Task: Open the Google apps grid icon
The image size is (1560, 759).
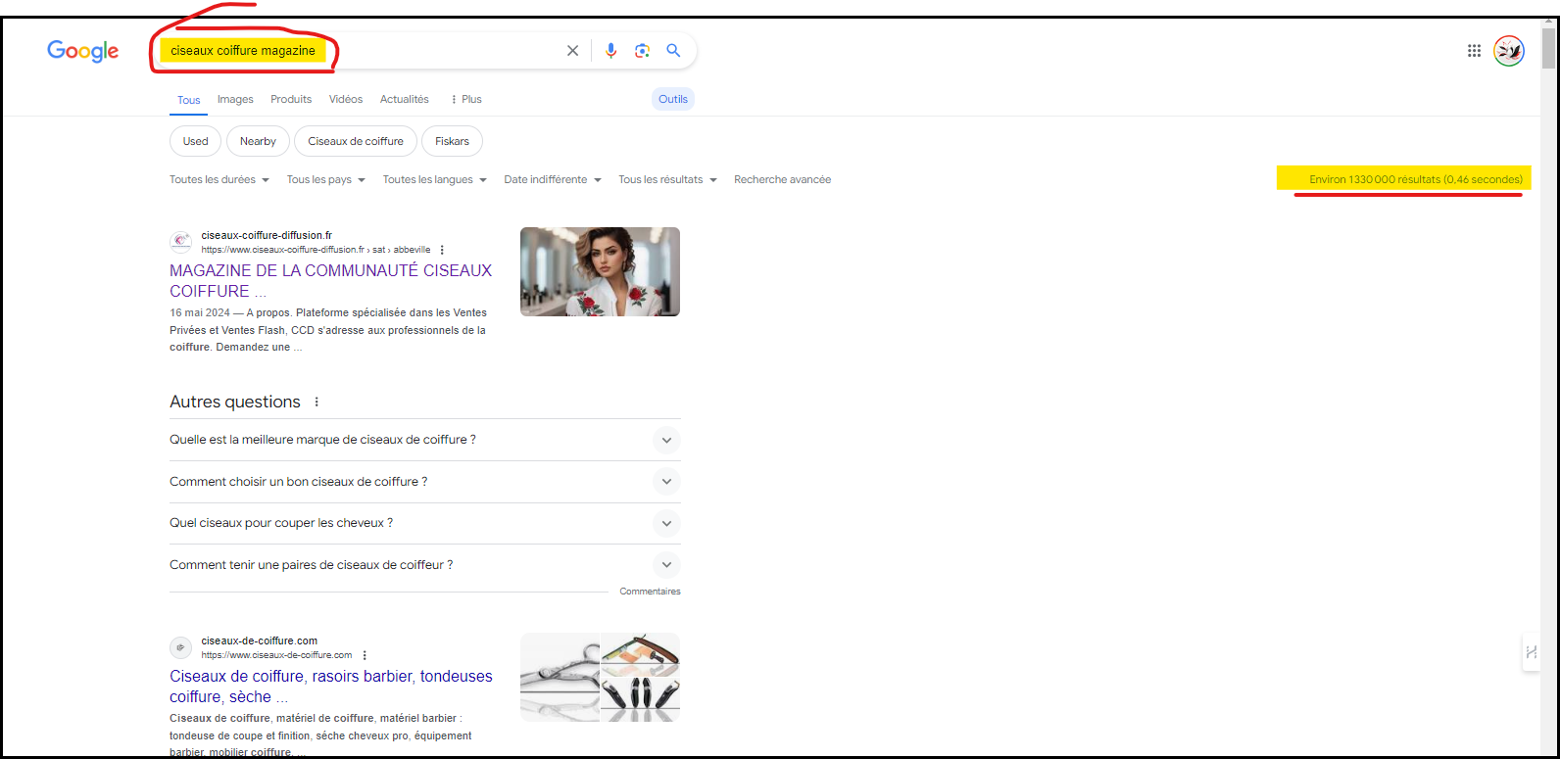Action: pos(1474,51)
